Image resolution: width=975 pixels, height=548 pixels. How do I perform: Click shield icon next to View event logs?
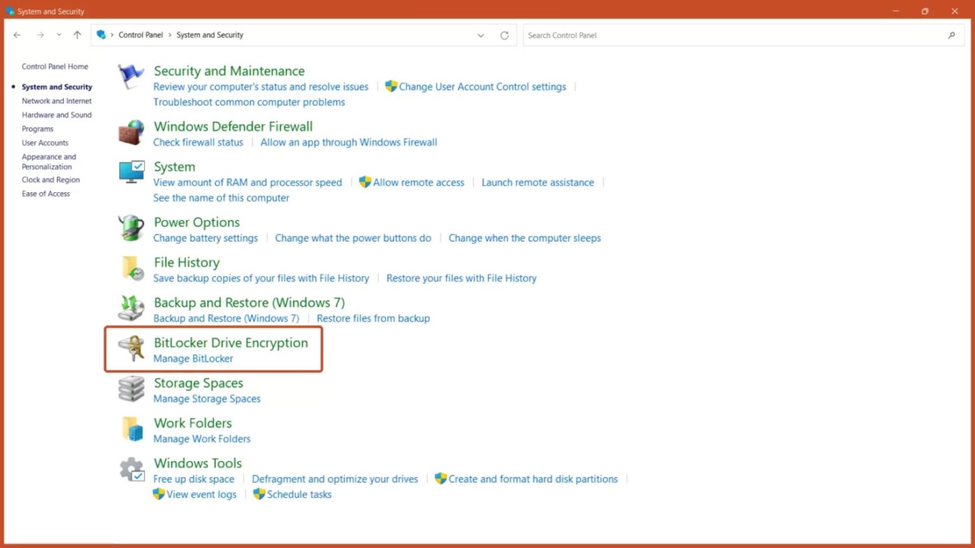(159, 494)
